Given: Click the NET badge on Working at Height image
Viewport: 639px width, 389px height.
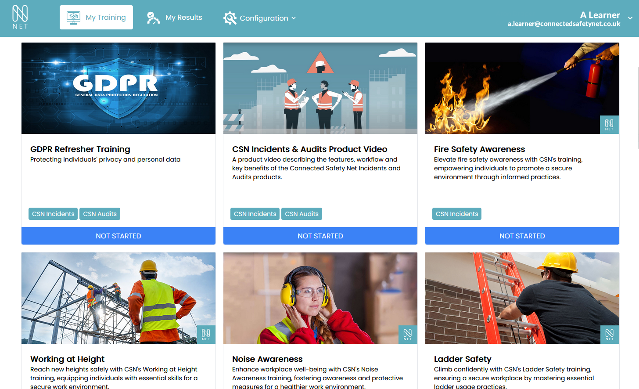Looking at the screenshot, I should [x=206, y=335].
